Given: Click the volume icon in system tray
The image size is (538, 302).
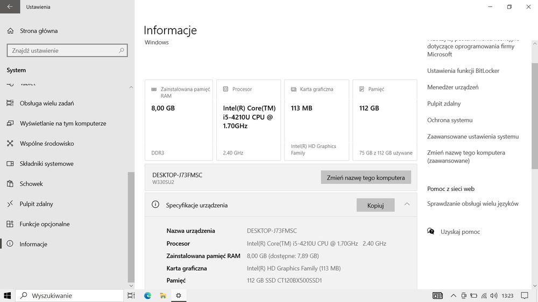Looking at the screenshot, I should tap(494, 296).
